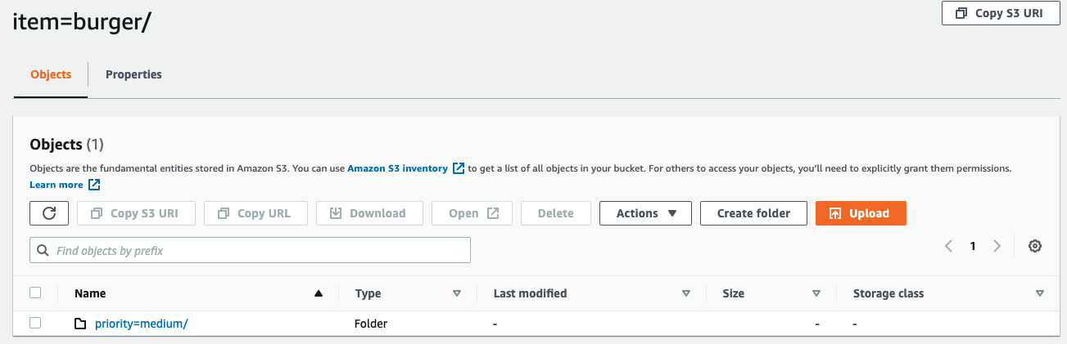Viewport: 1067px width, 344px height.
Task: Go to next page arrow
Action: (x=997, y=246)
